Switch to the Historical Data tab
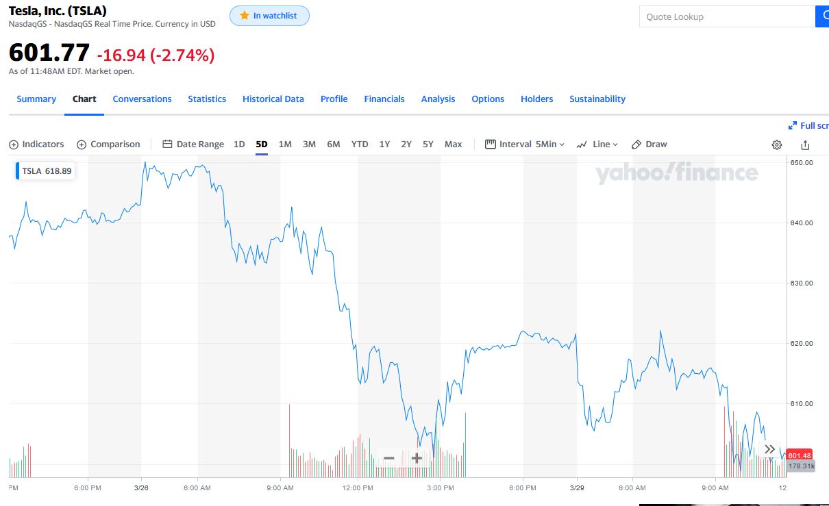Image resolution: width=829 pixels, height=506 pixels. click(x=273, y=99)
